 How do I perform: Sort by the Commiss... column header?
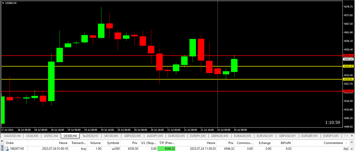(x=244, y=143)
